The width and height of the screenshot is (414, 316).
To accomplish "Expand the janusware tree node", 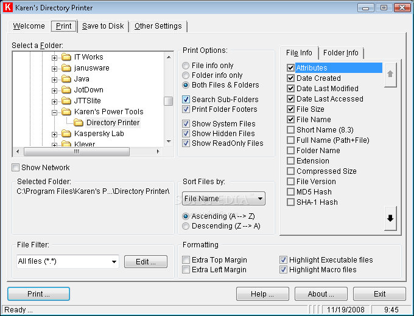I will click(54, 69).
